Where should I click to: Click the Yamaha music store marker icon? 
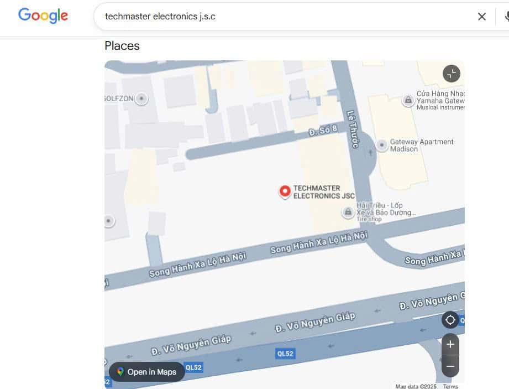pyautogui.click(x=408, y=100)
